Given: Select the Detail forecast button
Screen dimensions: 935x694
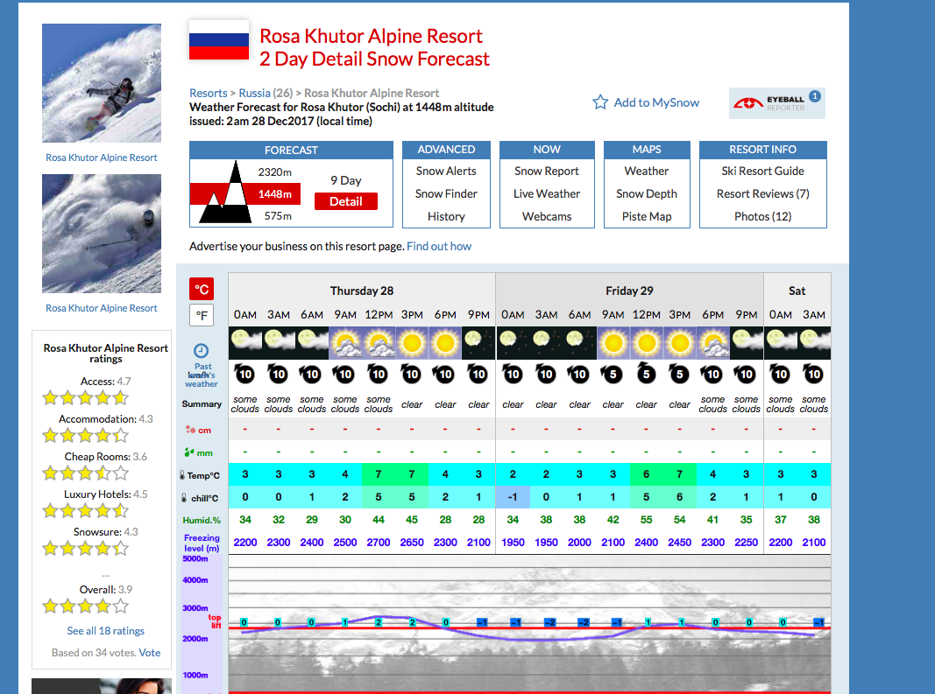Looking at the screenshot, I should click(x=346, y=201).
